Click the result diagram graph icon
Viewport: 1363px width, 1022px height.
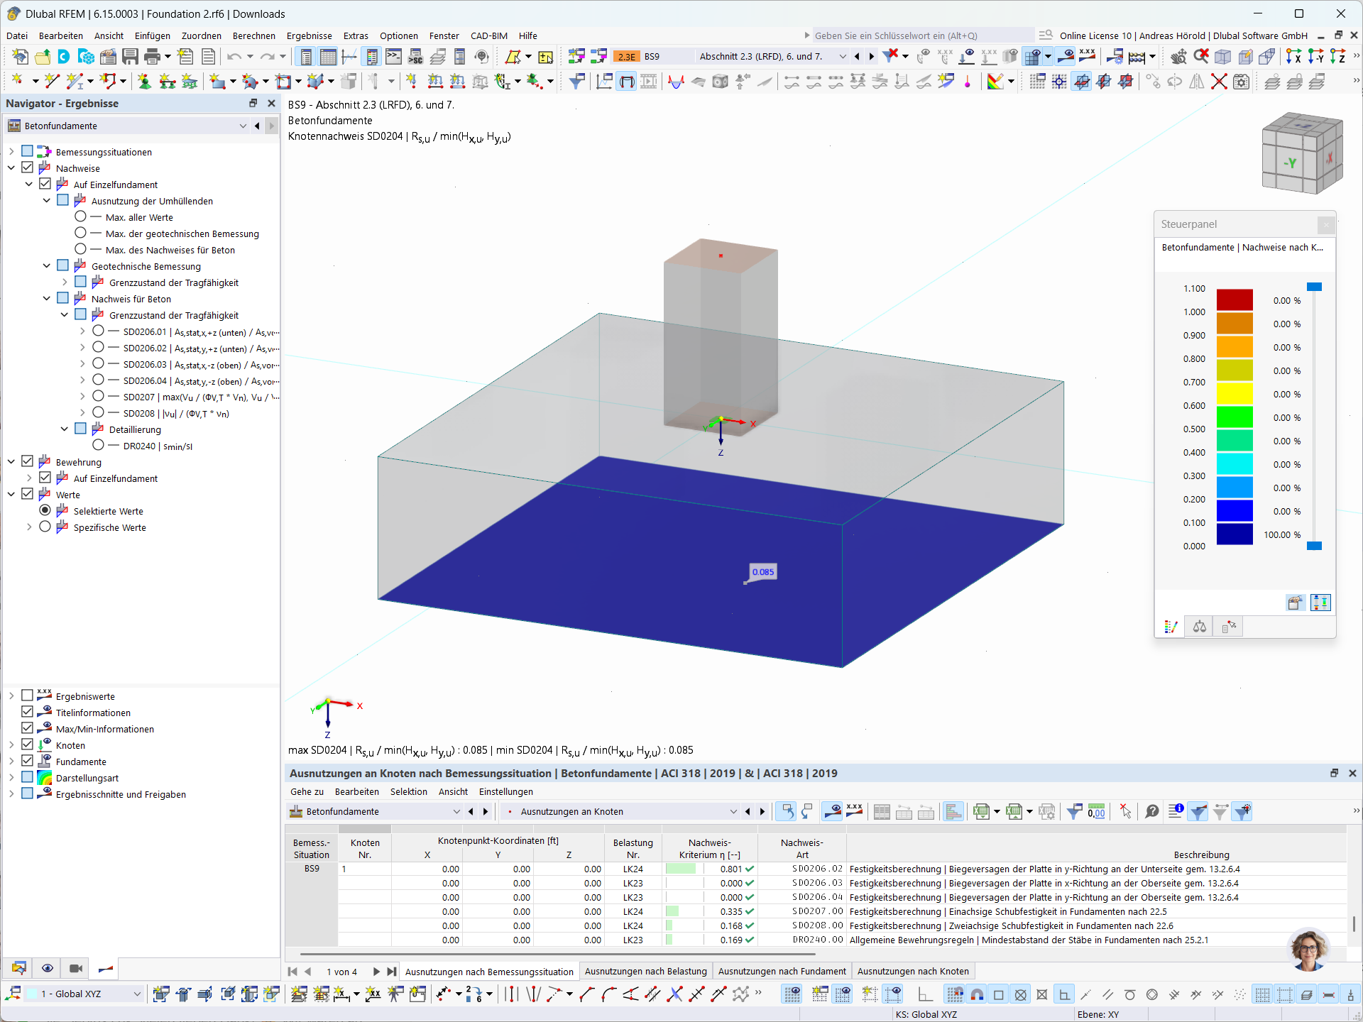(x=604, y=82)
